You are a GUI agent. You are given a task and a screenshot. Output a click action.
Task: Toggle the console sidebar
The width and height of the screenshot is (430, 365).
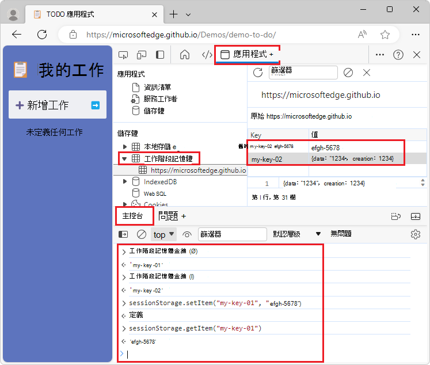pos(123,234)
